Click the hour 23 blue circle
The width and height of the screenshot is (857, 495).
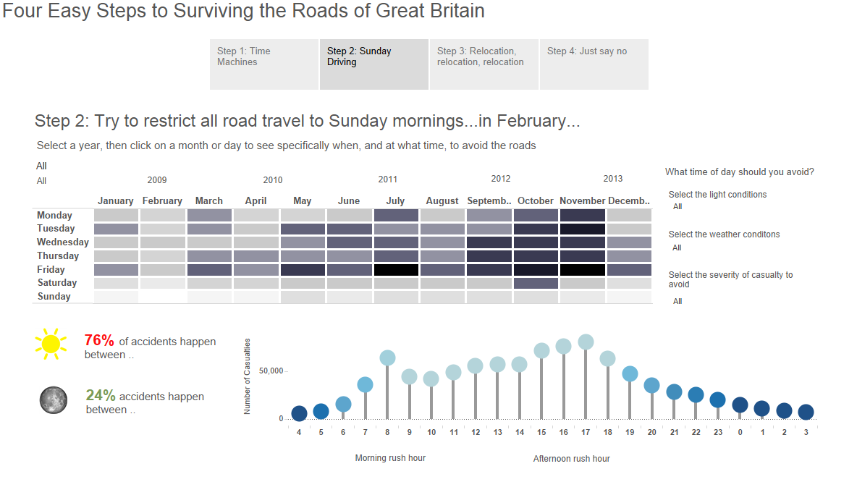tap(717, 399)
